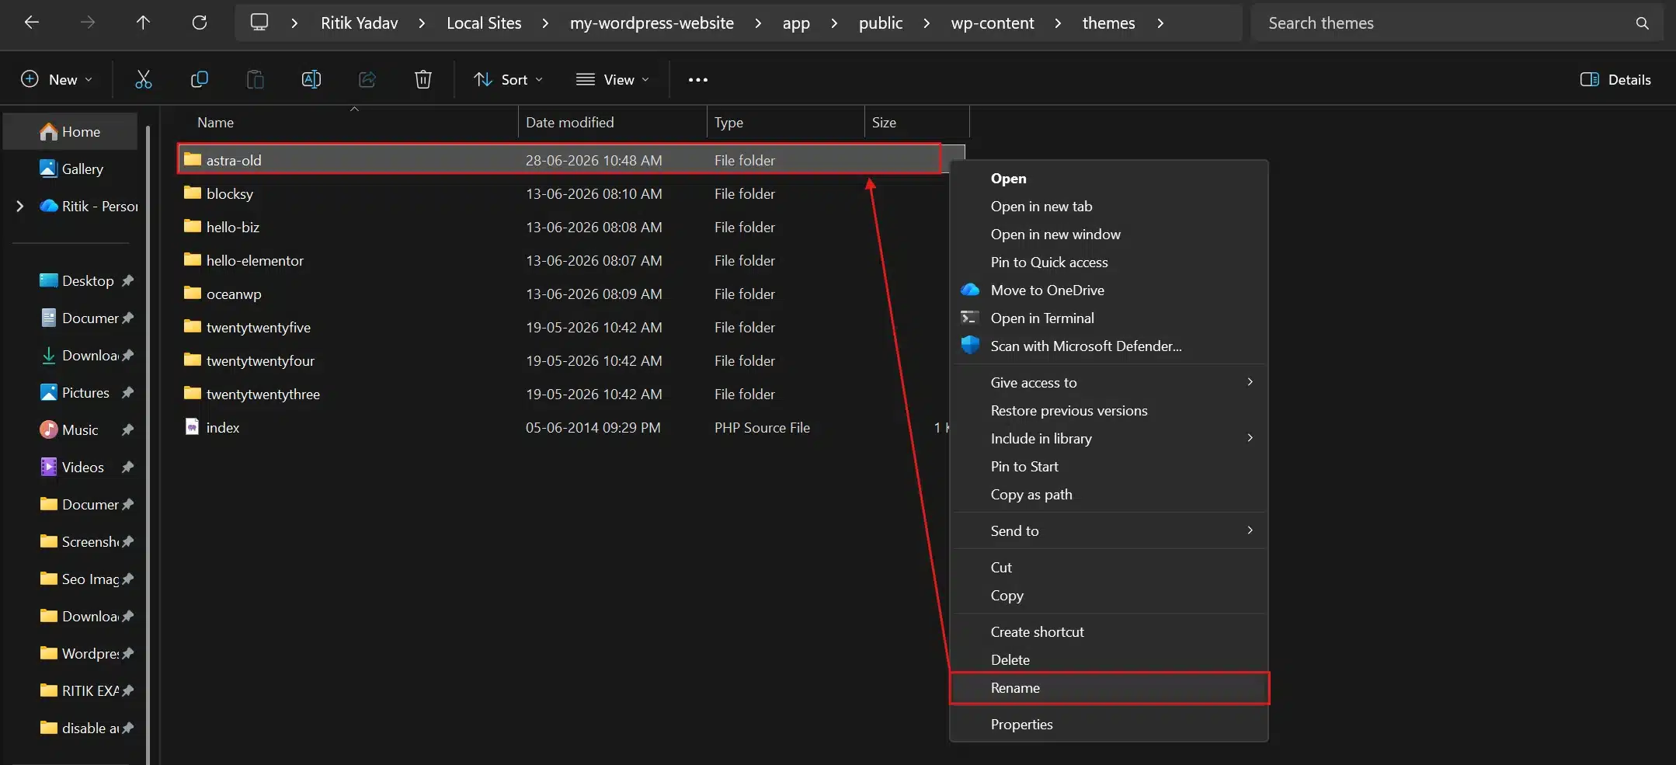Select Pin to Start
Viewport: 1676px width, 765px height.
[1109, 466]
